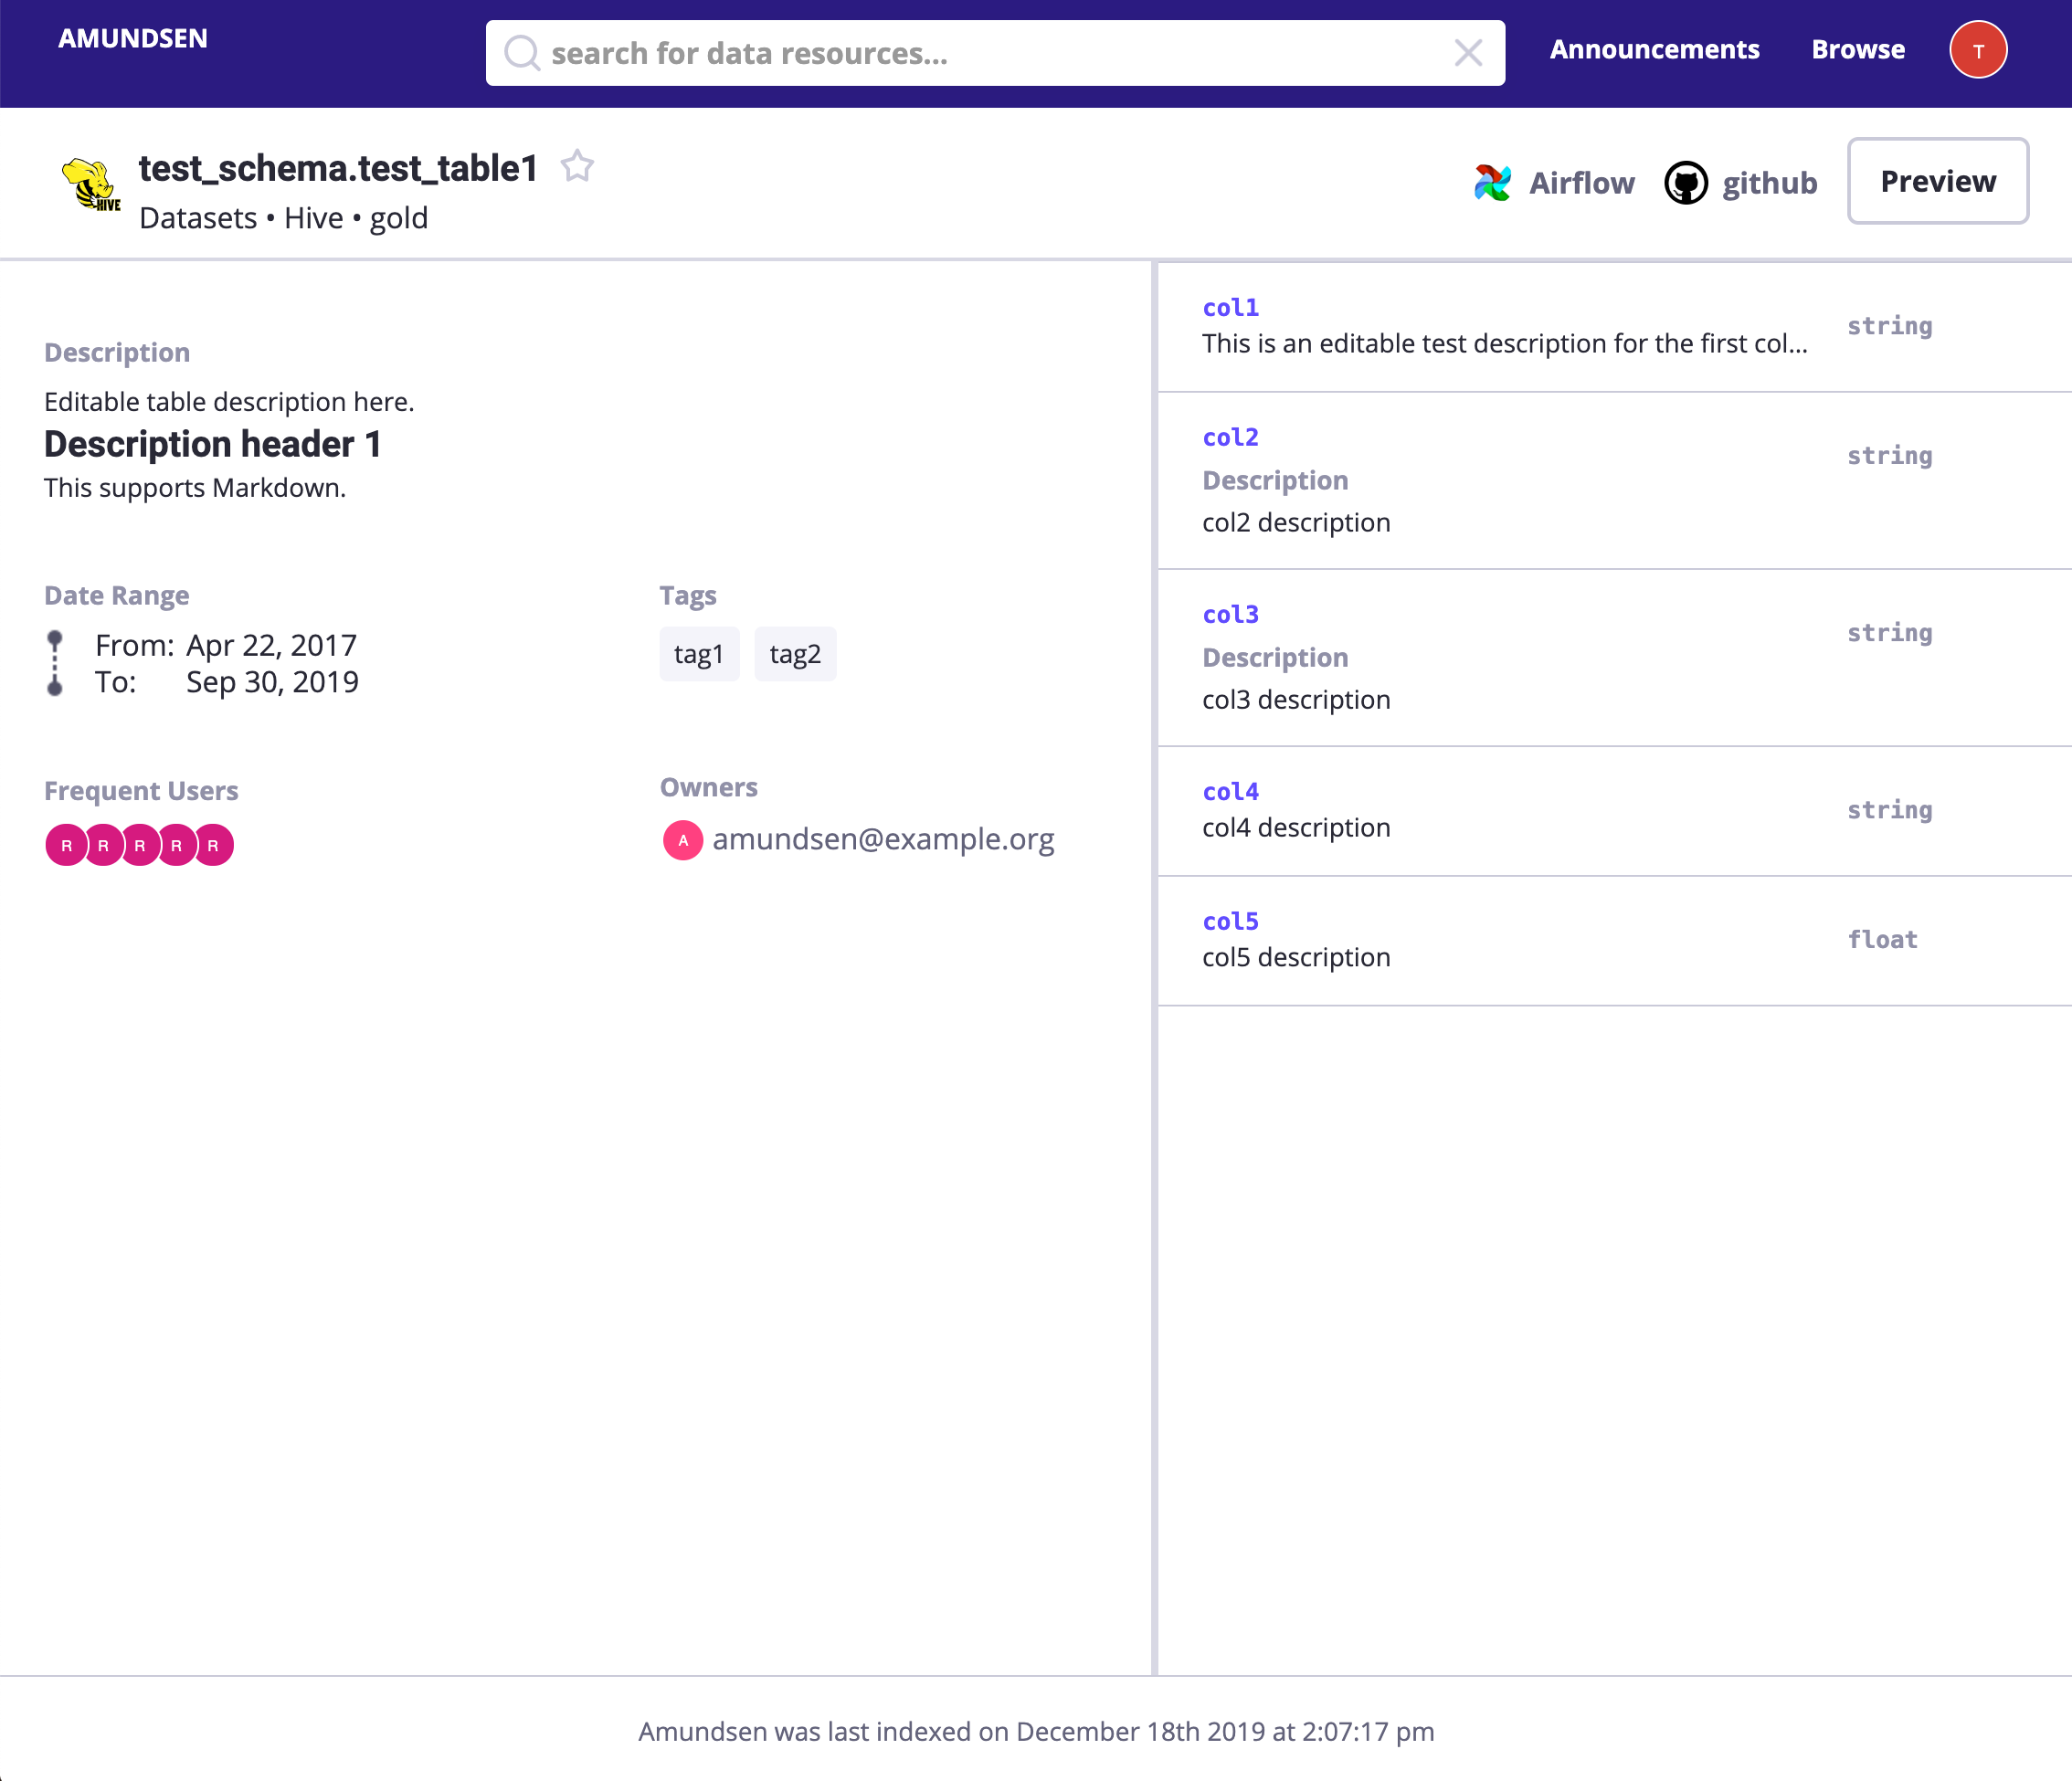Click the search magnifier icon

click(x=522, y=53)
